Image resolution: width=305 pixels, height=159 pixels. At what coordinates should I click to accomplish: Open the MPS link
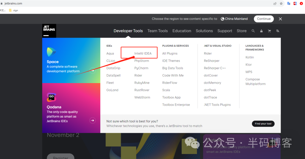pyautogui.click(x=249, y=72)
